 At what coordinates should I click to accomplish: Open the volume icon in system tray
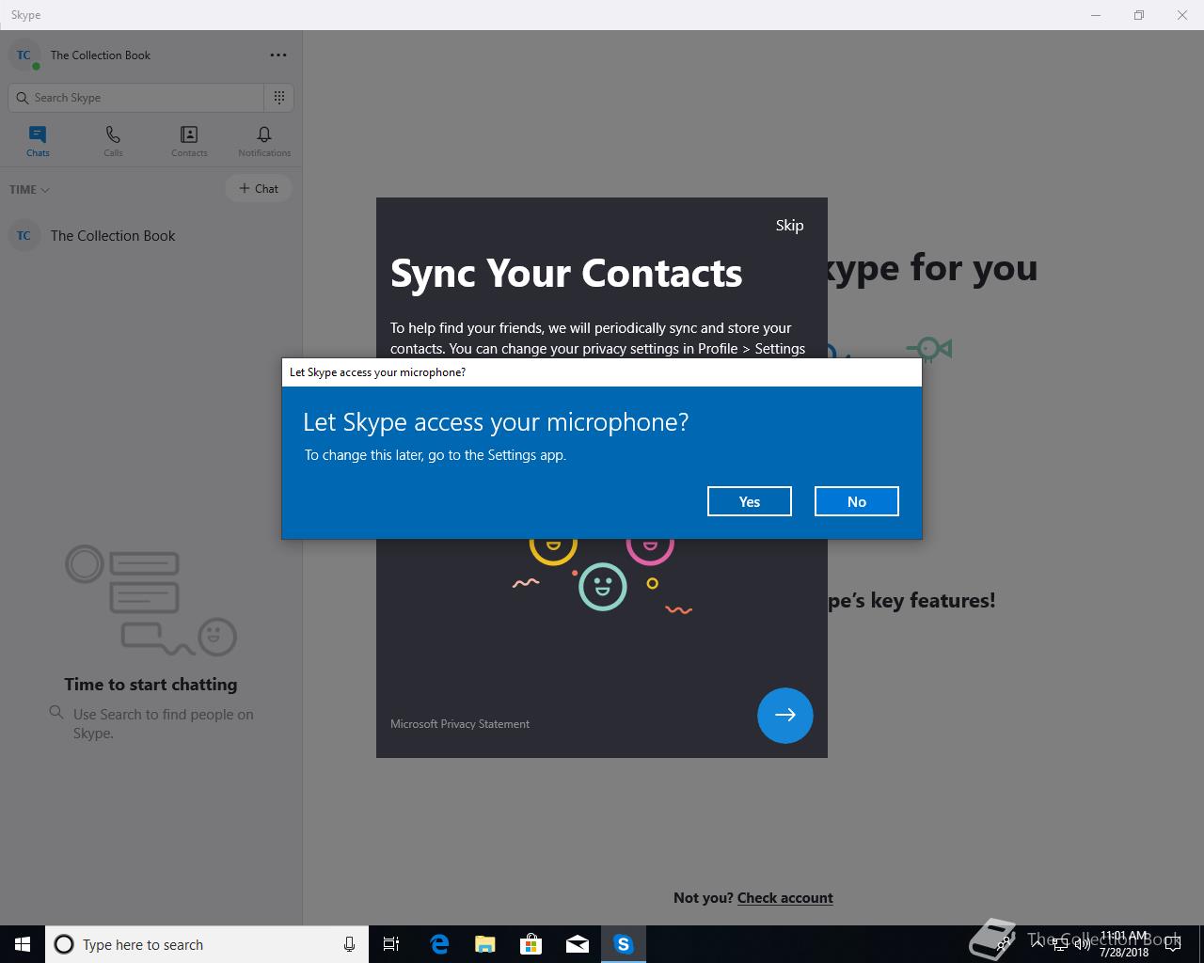(x=1082, y=944)
